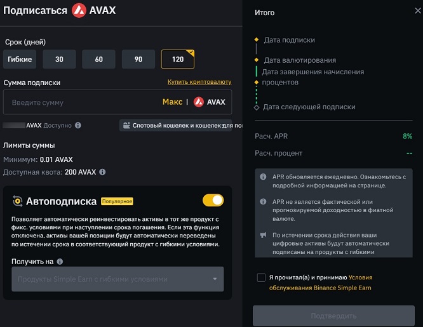
Task: Click the info icon next to AVAX Доступно
Action: click(78, 126)
